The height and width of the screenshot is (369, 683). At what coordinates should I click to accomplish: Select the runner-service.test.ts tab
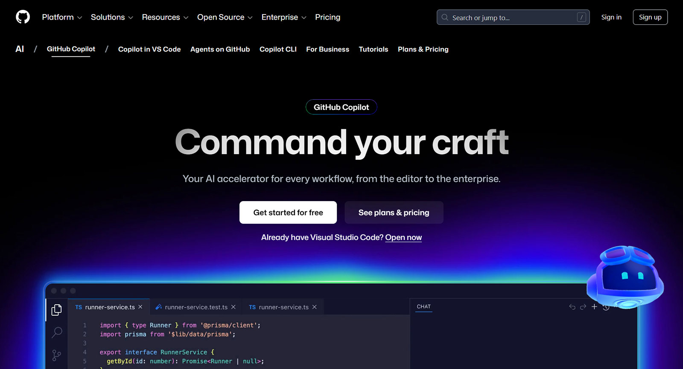196,307
